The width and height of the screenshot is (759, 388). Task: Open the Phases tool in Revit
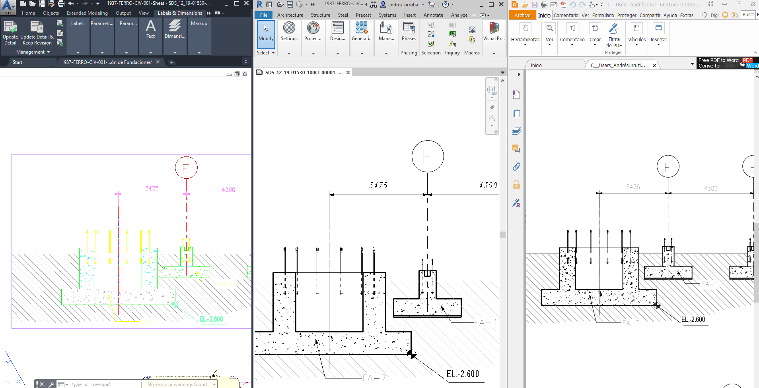409,34
